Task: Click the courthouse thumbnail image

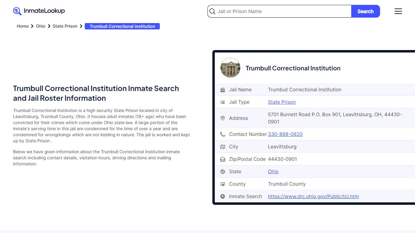Action: coord(230,68)
